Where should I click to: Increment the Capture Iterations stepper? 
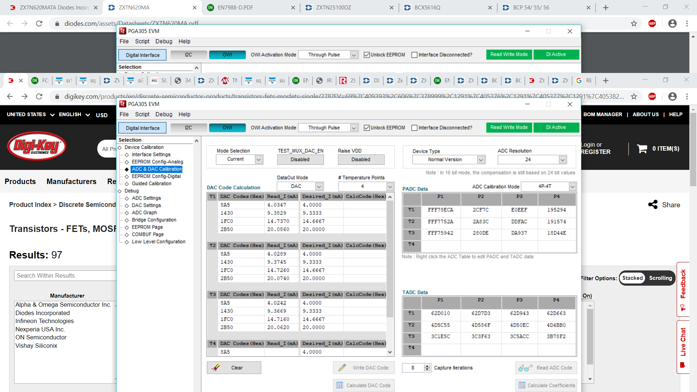[427, 366]
